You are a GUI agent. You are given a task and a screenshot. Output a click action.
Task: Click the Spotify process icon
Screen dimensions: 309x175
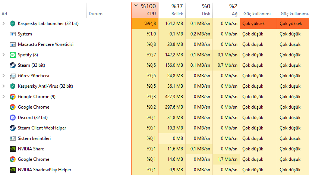tap(12, 55)
